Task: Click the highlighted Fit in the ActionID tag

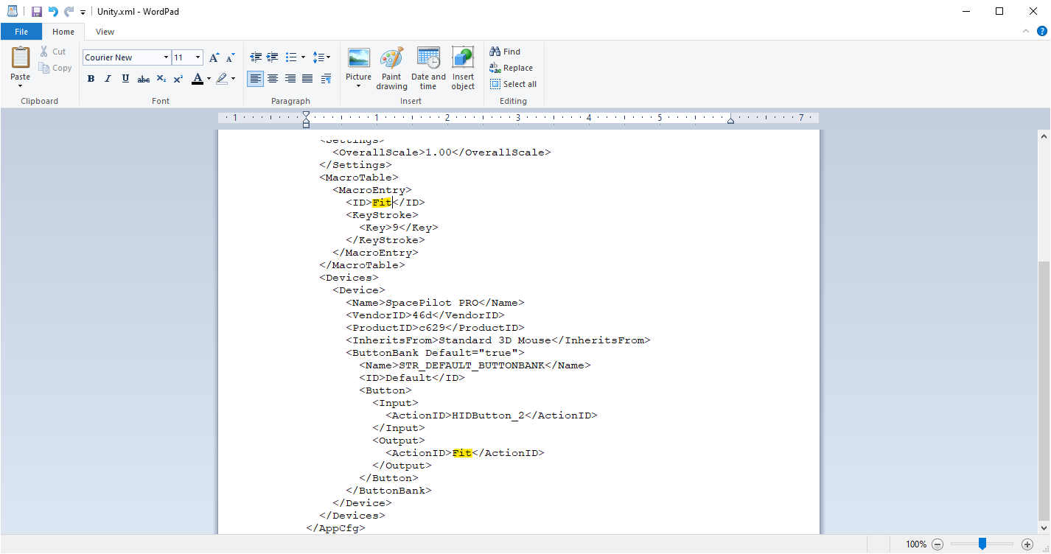Action: pos(462,453)
